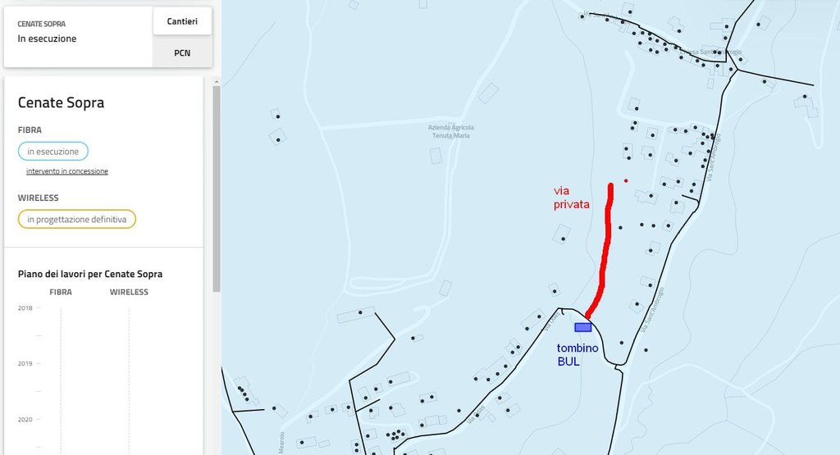Screen dimensions: 840x455
Task: Select the Cenate Sopra heading
Action: (61, 102)
